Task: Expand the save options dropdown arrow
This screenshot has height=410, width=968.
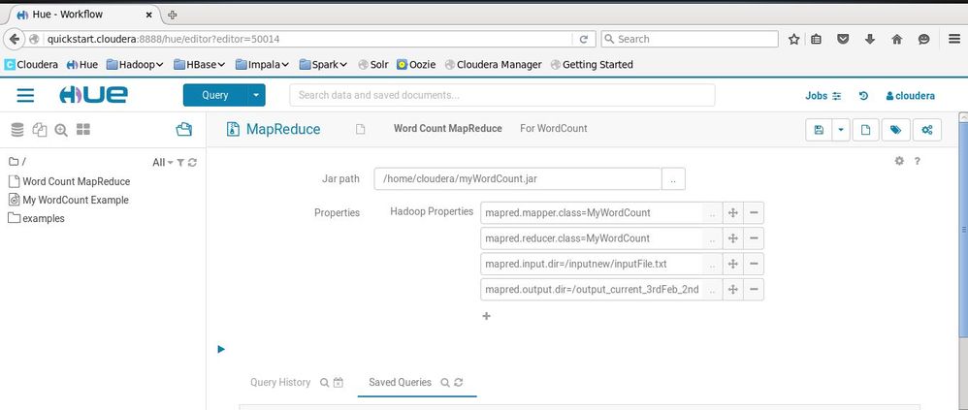Action: [x=841, y=130]
